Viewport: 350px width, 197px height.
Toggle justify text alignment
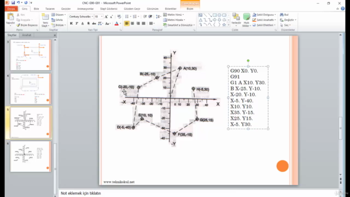pyautogui.click(x=143, y=23)
